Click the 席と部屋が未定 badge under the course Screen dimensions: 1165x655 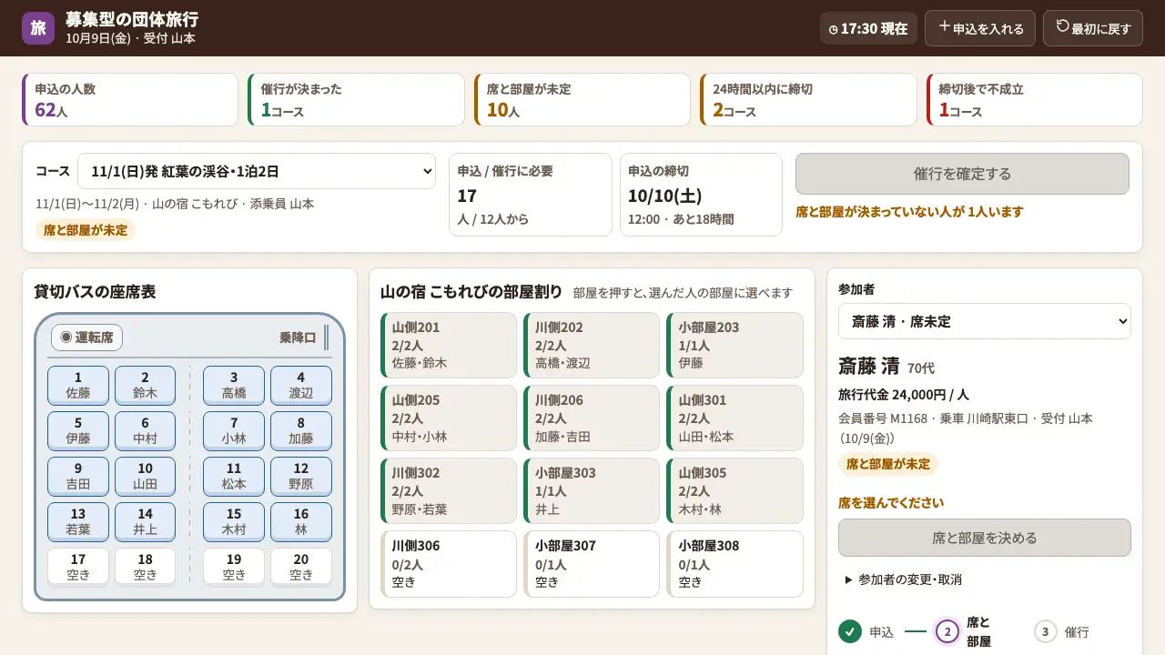(86, 230)
